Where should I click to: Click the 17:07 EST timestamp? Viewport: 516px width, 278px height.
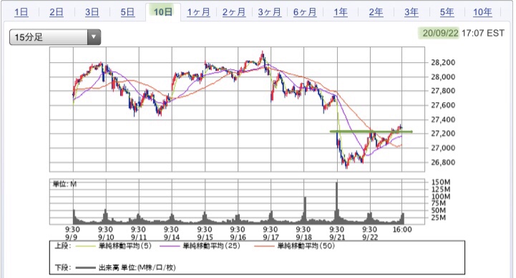click(x=483, y=33)
